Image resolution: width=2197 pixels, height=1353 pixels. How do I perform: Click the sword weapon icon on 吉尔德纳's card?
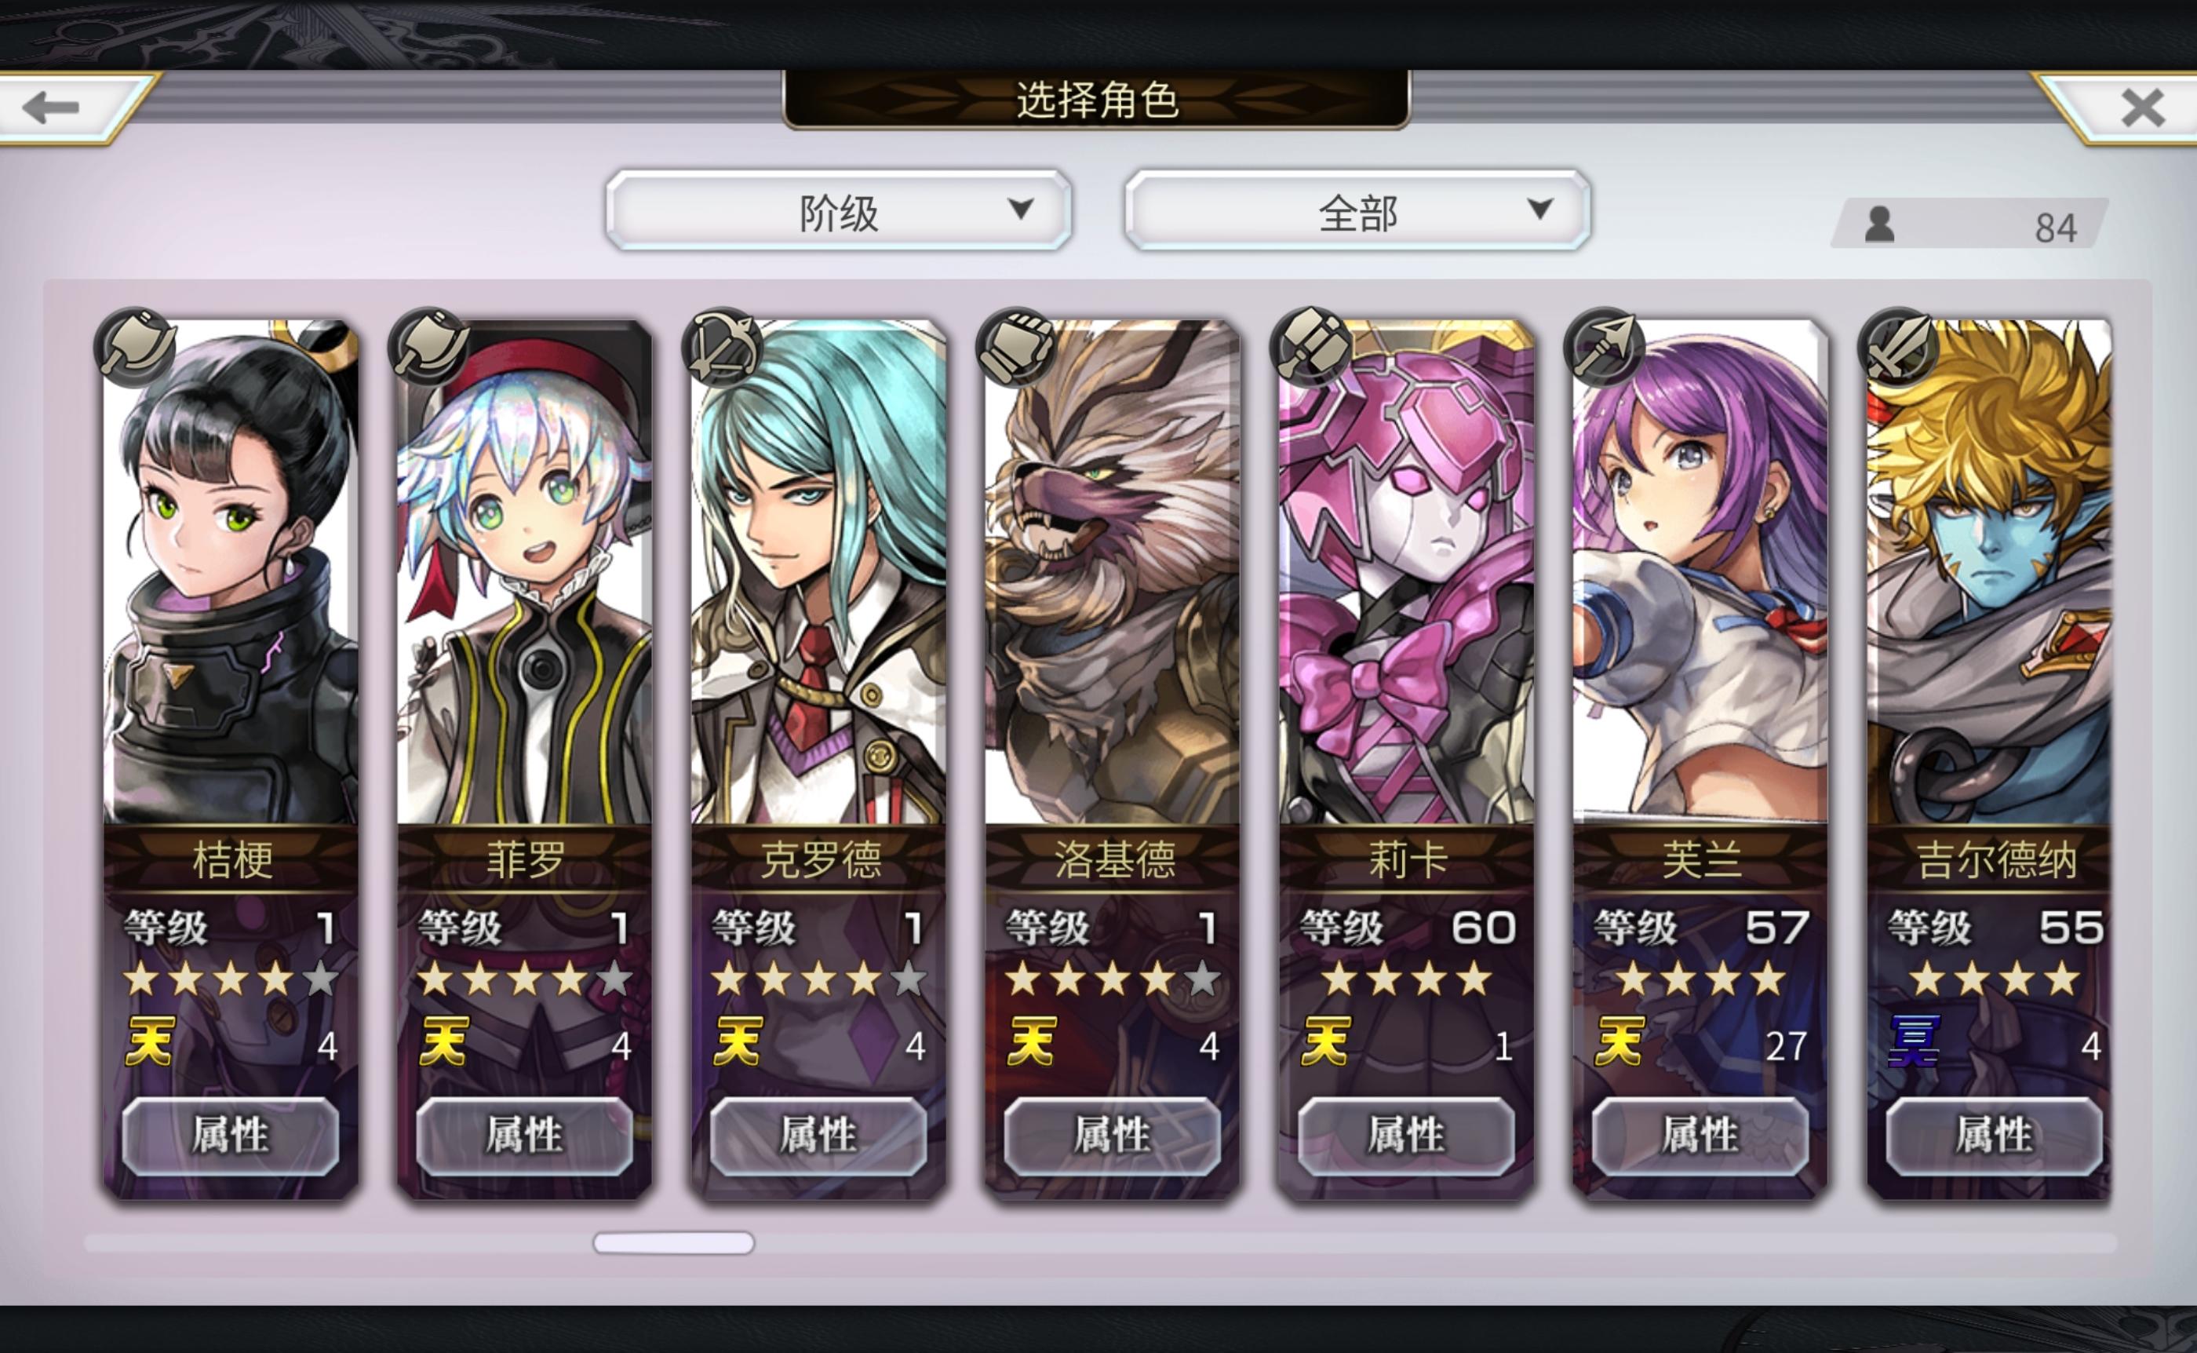click(x=1899, y=347)
